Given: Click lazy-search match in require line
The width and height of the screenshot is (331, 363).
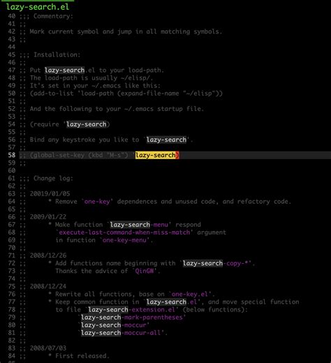Looking at the screenshot, I should (x=87, y=124).
